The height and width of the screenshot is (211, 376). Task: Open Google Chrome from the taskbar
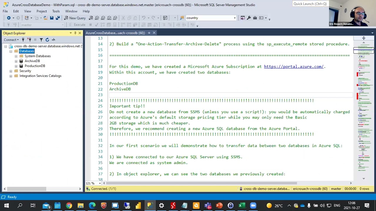pyautogui.click(x=69, y=205)
